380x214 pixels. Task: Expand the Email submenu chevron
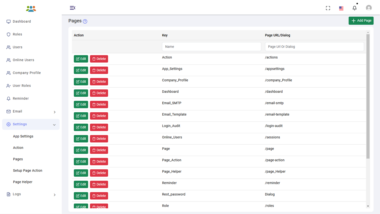click(x=55, y=112)
